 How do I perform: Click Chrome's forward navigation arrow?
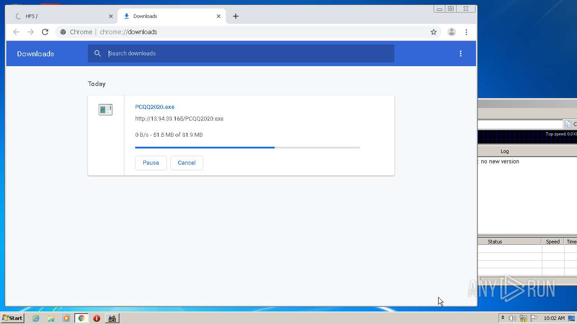pos(31,32)
